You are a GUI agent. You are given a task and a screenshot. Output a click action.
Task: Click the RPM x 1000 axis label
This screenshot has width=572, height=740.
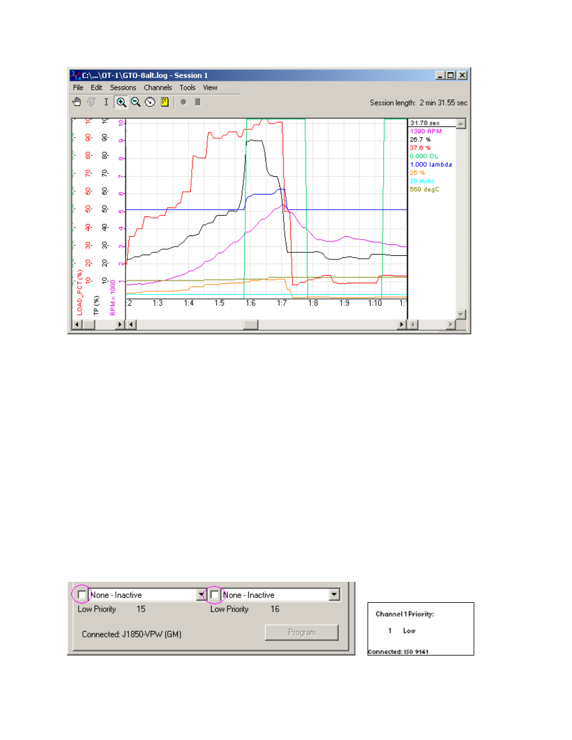113,297
